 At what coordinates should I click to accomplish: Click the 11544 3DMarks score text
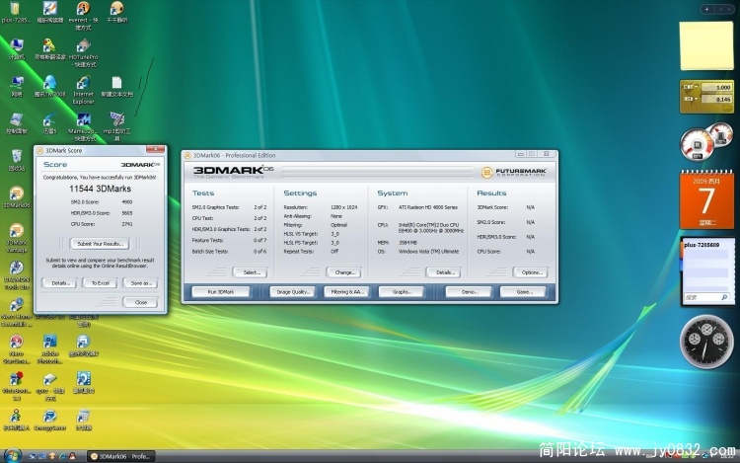100,189
